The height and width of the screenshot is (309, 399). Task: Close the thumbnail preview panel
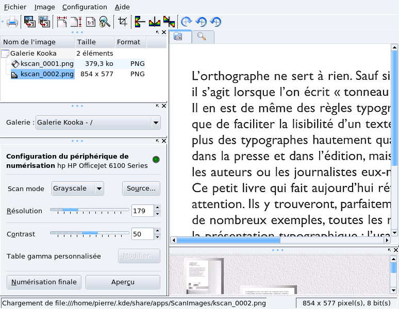tap(396, 250)
